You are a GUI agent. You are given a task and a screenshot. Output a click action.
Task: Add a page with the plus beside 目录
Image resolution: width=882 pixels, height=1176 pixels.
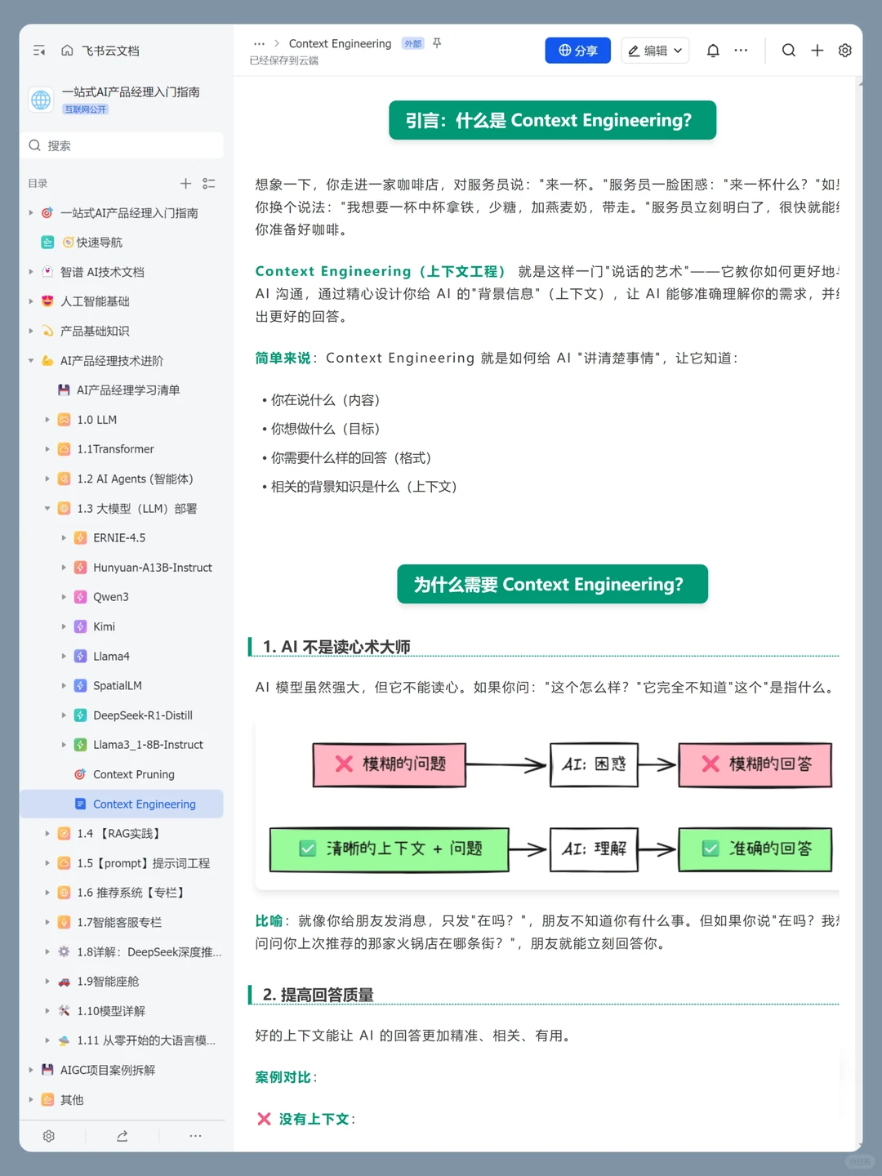click(x=185, y=183)
